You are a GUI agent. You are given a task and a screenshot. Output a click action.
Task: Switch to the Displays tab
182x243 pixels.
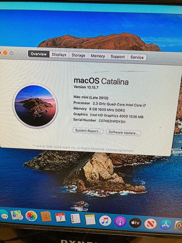(59, 55)
